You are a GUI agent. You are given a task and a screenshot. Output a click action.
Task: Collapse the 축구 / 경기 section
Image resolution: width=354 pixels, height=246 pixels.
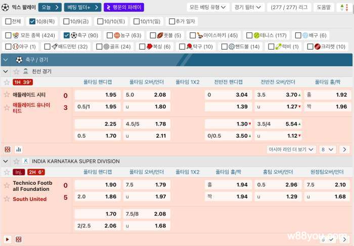coord(6,60)
